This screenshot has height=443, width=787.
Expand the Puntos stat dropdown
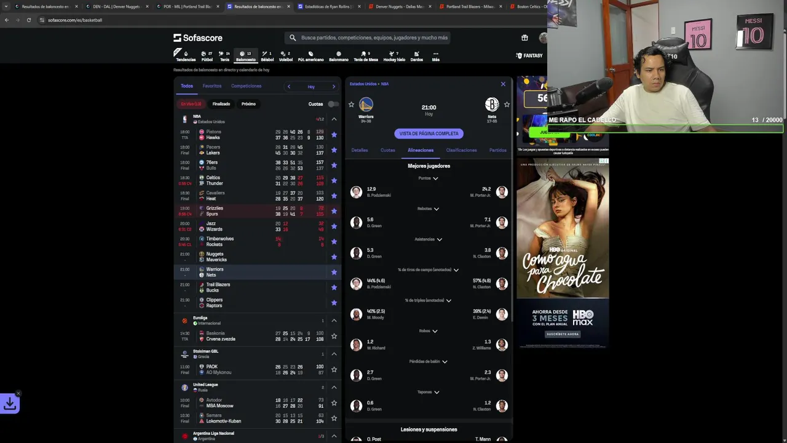[x=428, y=178]
